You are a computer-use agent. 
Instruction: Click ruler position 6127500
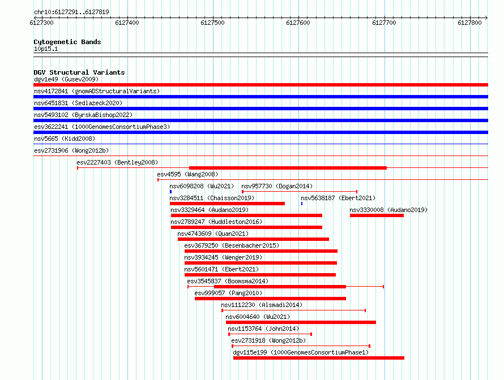click(x=212, y=23)
